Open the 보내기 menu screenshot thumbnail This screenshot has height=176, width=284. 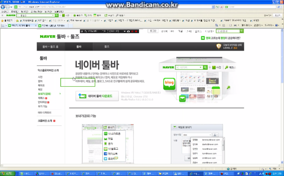click(x=108, y=144)
